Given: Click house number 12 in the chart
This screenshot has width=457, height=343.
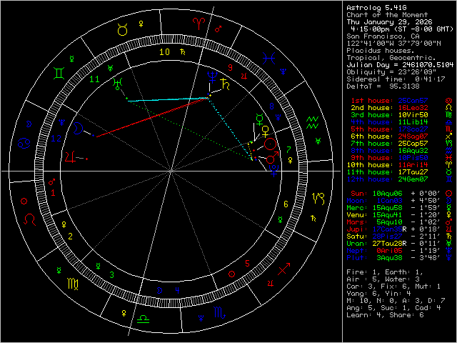Looking at the screenshot, I should pyautogui.click(x=56, y=139).
